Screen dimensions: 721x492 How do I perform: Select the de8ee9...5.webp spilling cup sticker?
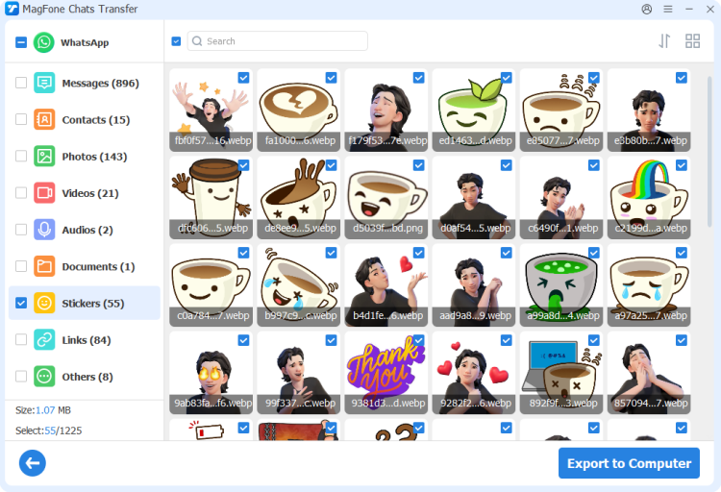point(298,198)
